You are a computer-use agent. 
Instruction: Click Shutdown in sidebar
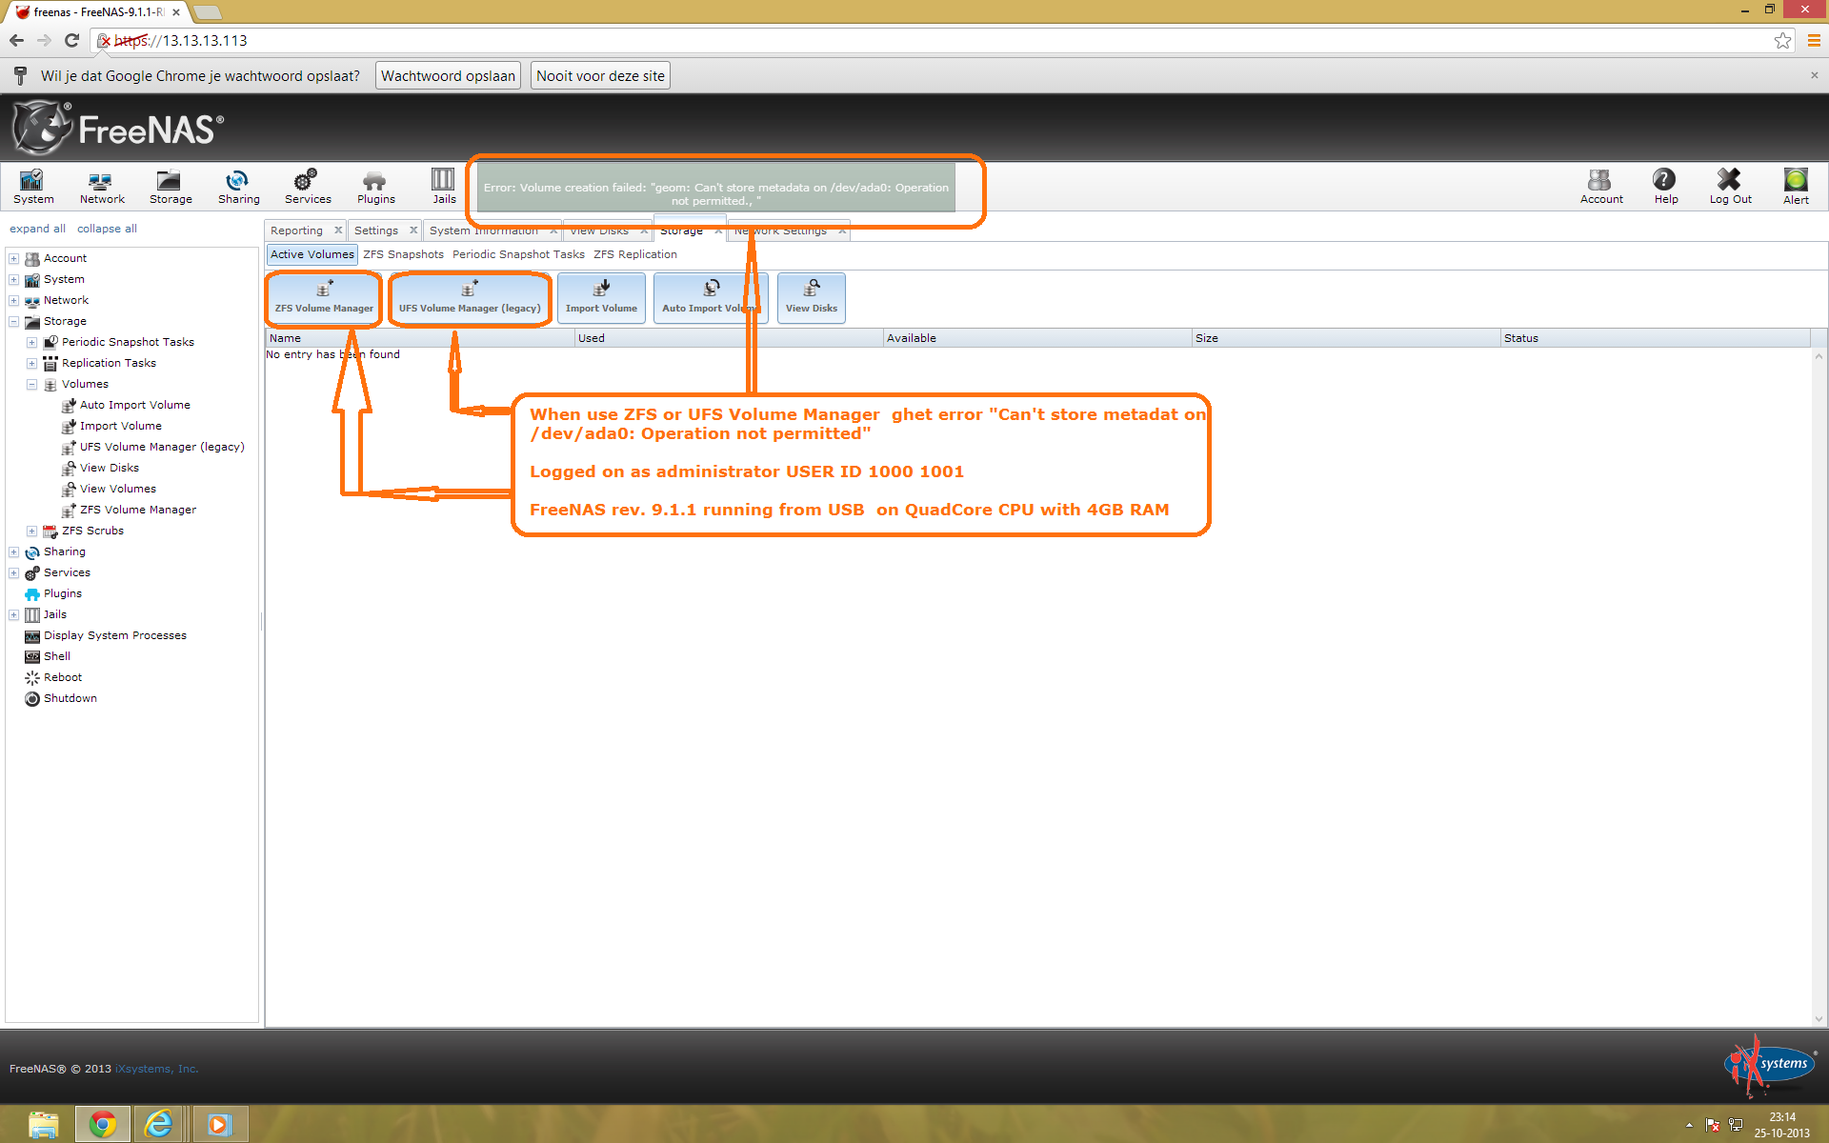click(x=70, y=698)
